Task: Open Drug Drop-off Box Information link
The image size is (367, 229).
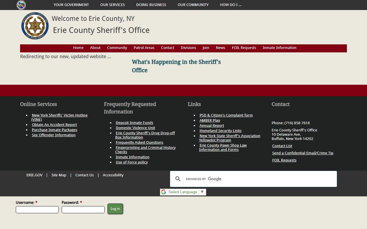Action: pyautogui.click(x=145, y=135)
